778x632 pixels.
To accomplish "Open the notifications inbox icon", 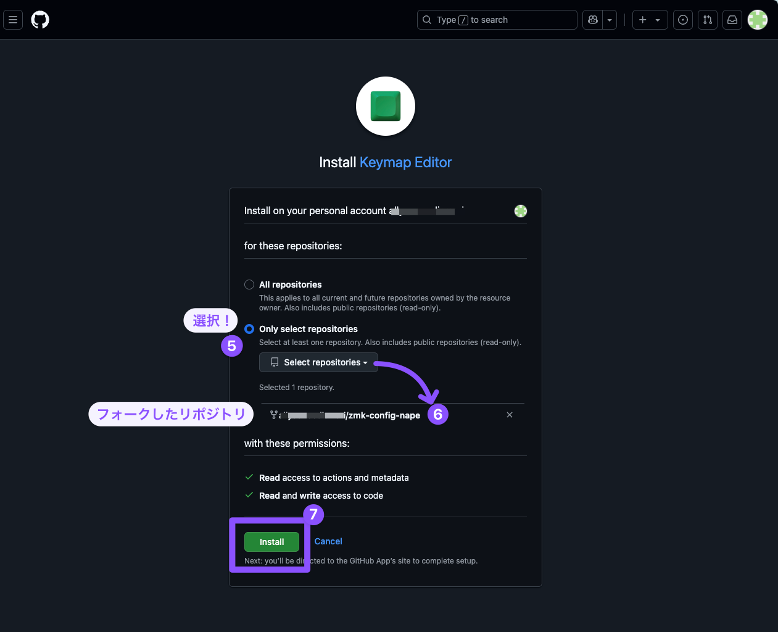I will [732, 20].
